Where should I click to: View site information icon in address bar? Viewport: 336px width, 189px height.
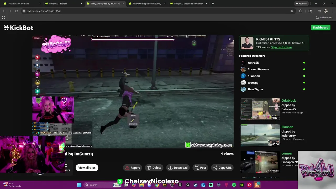coord(24,11)
